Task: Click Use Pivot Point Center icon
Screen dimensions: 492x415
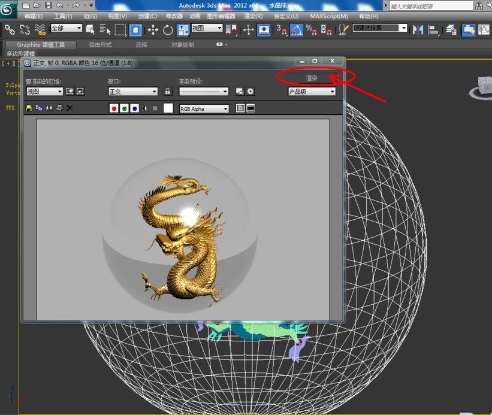Action: click(231, 30)
